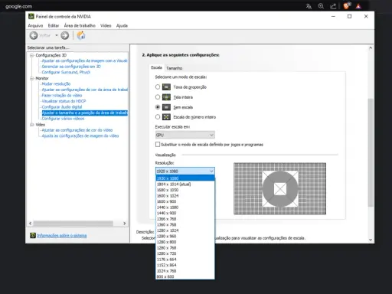This screenshot has height=294, width=392.
Task: Open the dropdown arrow next to Voltar
Action: [x=57, y=35]
